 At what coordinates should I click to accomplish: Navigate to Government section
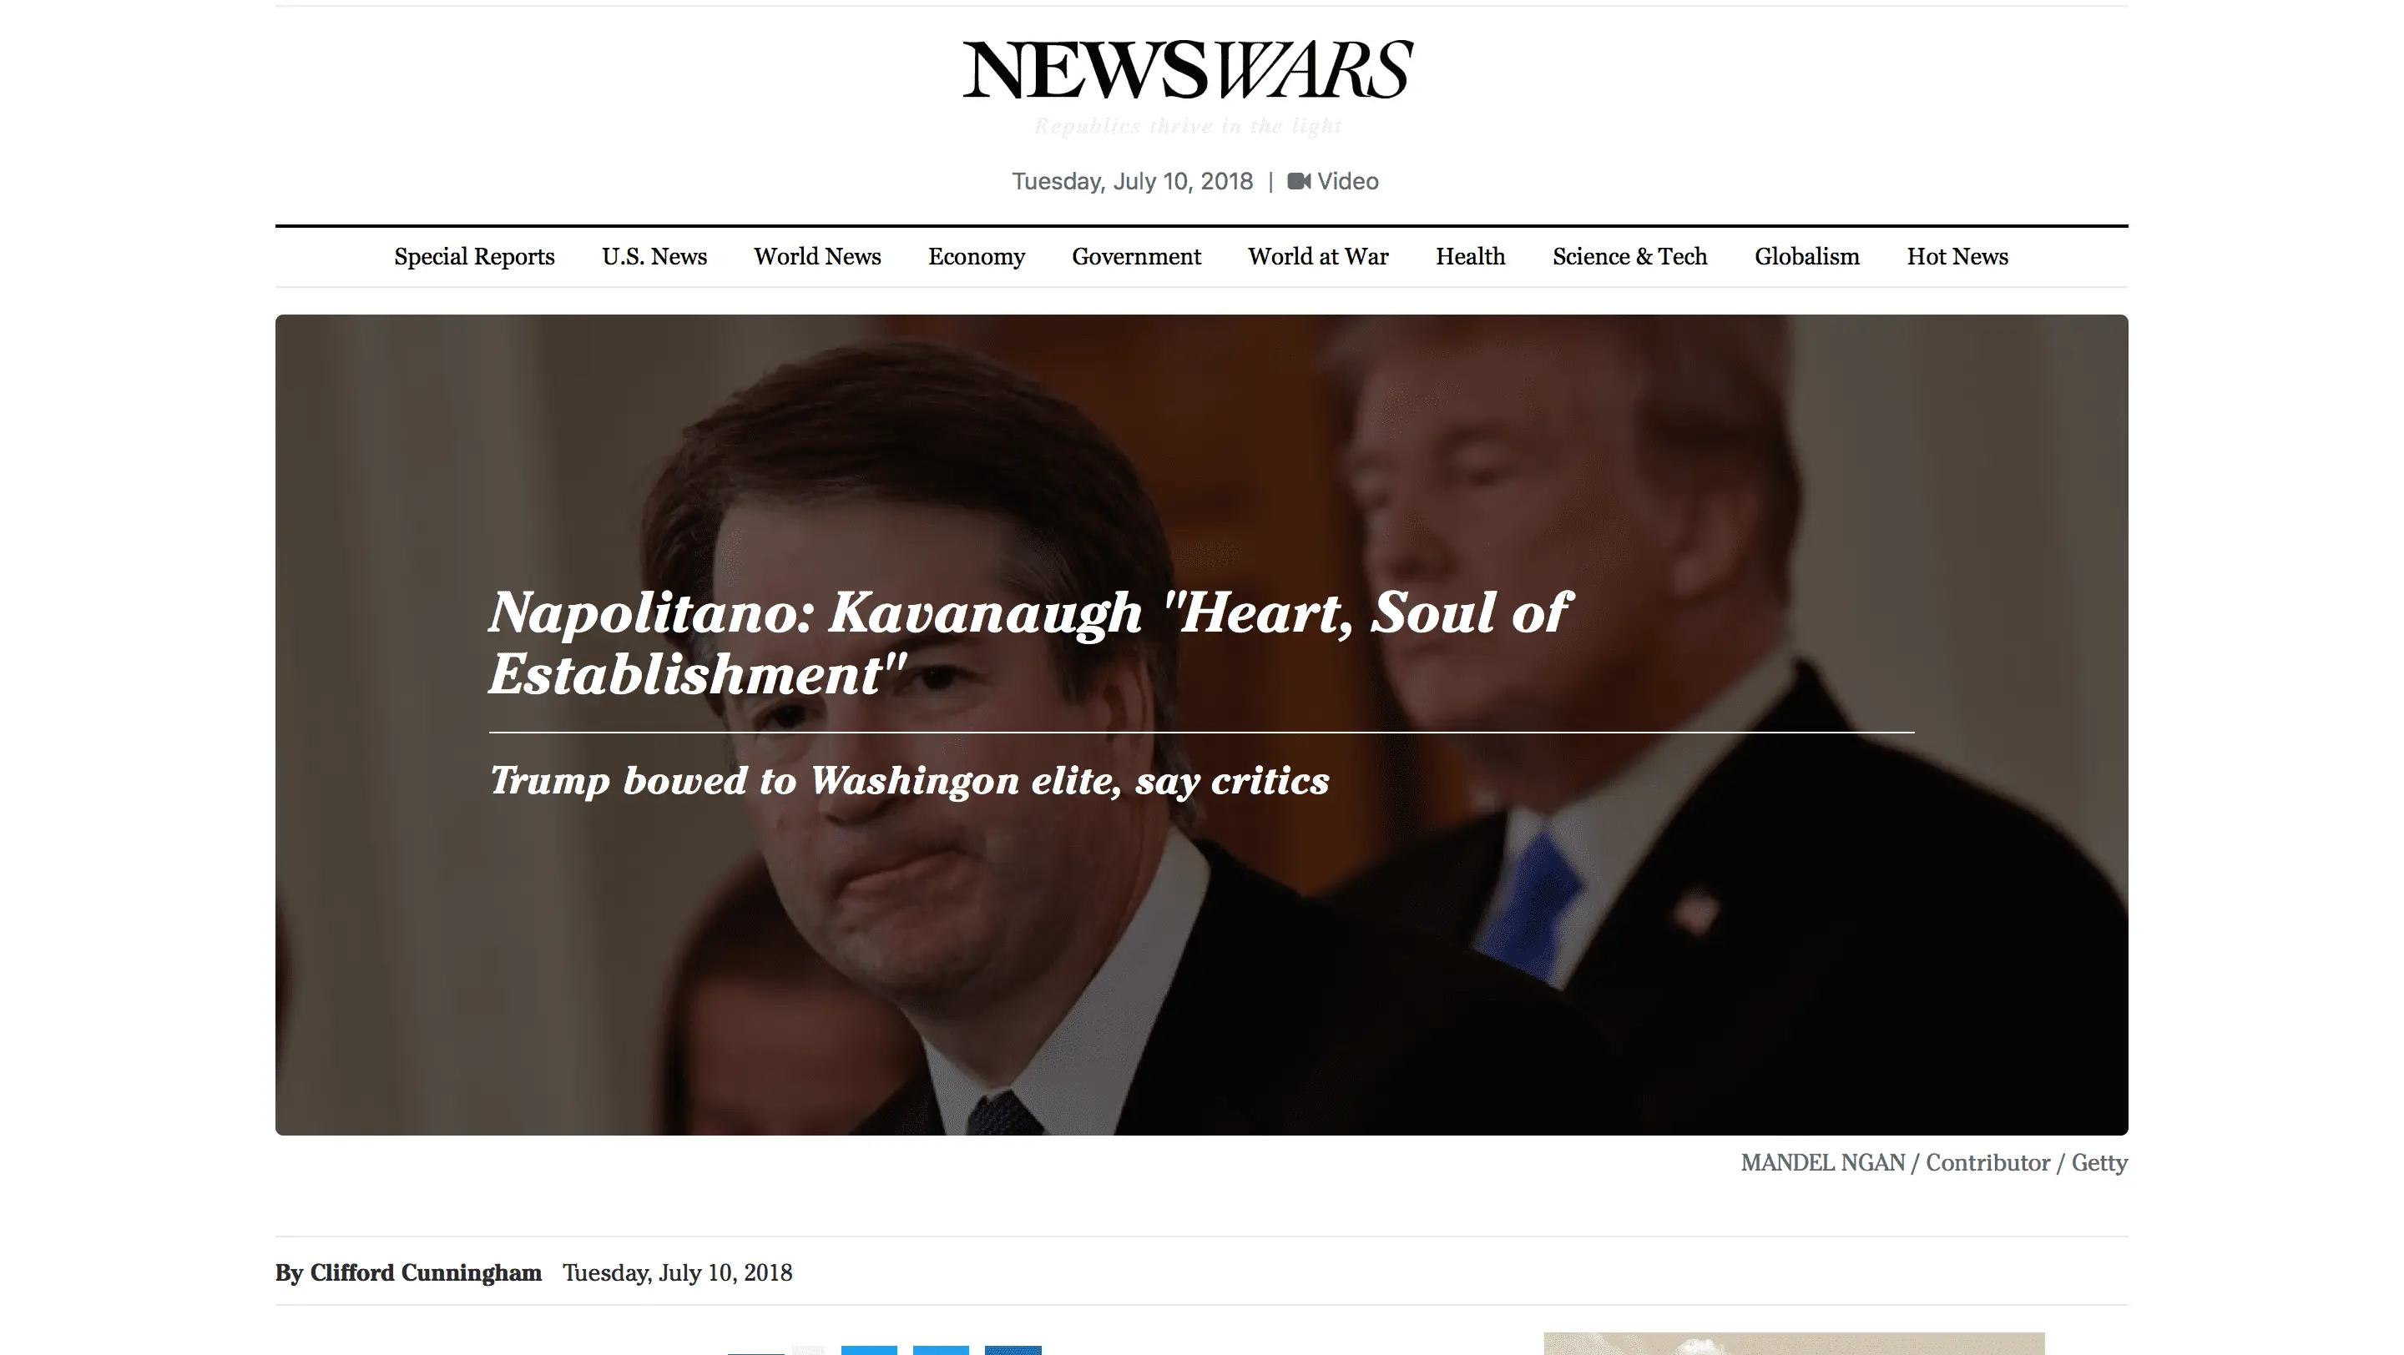(1136, 256)
